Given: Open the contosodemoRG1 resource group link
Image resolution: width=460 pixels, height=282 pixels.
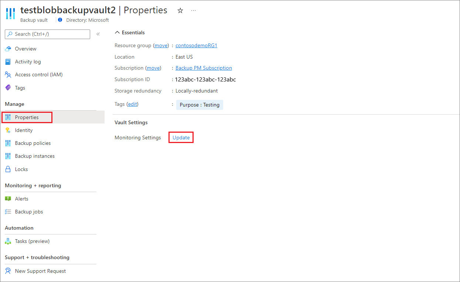Looking at the screenshot, I should (196, 45).
